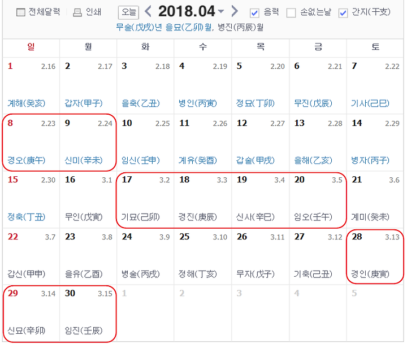The height and width of the screenshot is (344, 407).
Task: Go to the next month arrow
Action: [x=235, y=11]
